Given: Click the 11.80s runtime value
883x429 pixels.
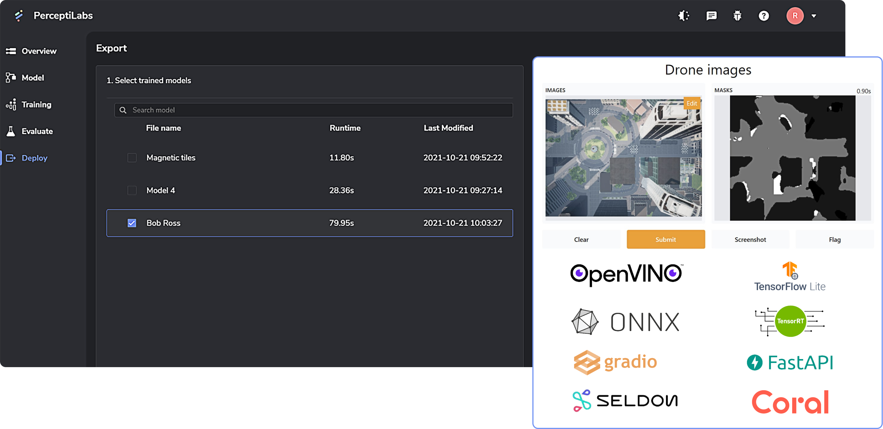Looking at the screenshot, I should (x=341, y=158).
